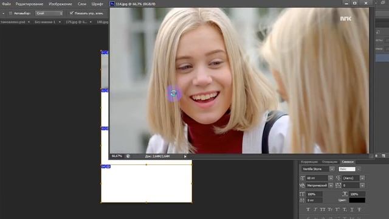Screen dimensions: 389x219
Task: Click the font style input field
Action: tap(347, 169)
